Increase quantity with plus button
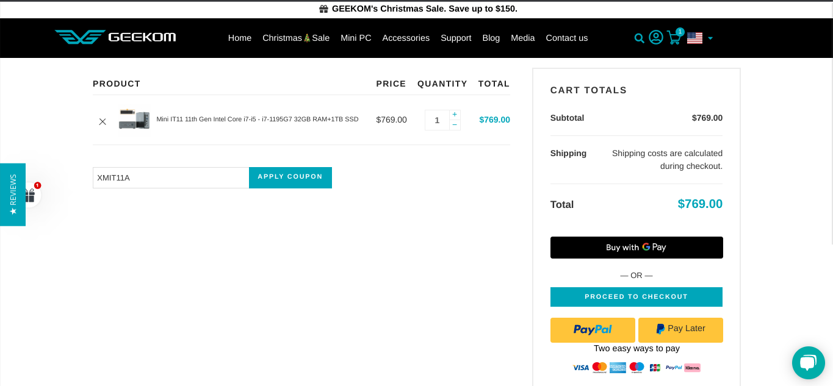The image size is (833, 386). tap(455, 115)
